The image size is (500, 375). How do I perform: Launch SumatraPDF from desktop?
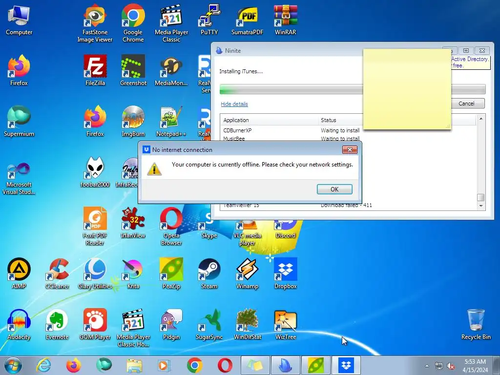click(x=247, y=20)
